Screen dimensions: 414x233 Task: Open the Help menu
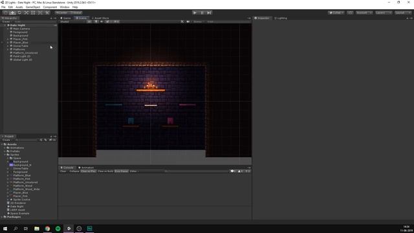coord(75,7)
